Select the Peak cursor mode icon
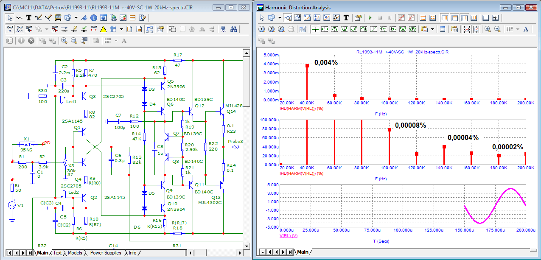 pos(334,29)
